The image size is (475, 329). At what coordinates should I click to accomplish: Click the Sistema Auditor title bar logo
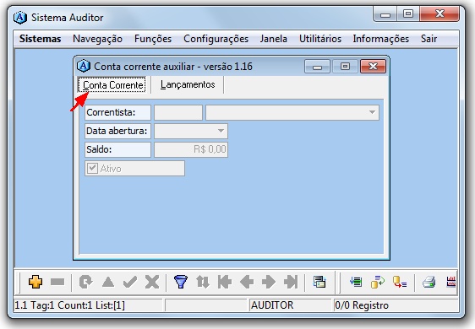tap(20, 17)
